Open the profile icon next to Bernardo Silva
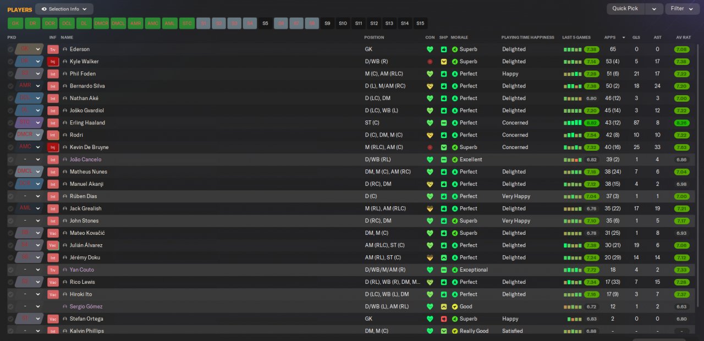The image size is (704, 341). pyautogui.click(x=65, y=86)
